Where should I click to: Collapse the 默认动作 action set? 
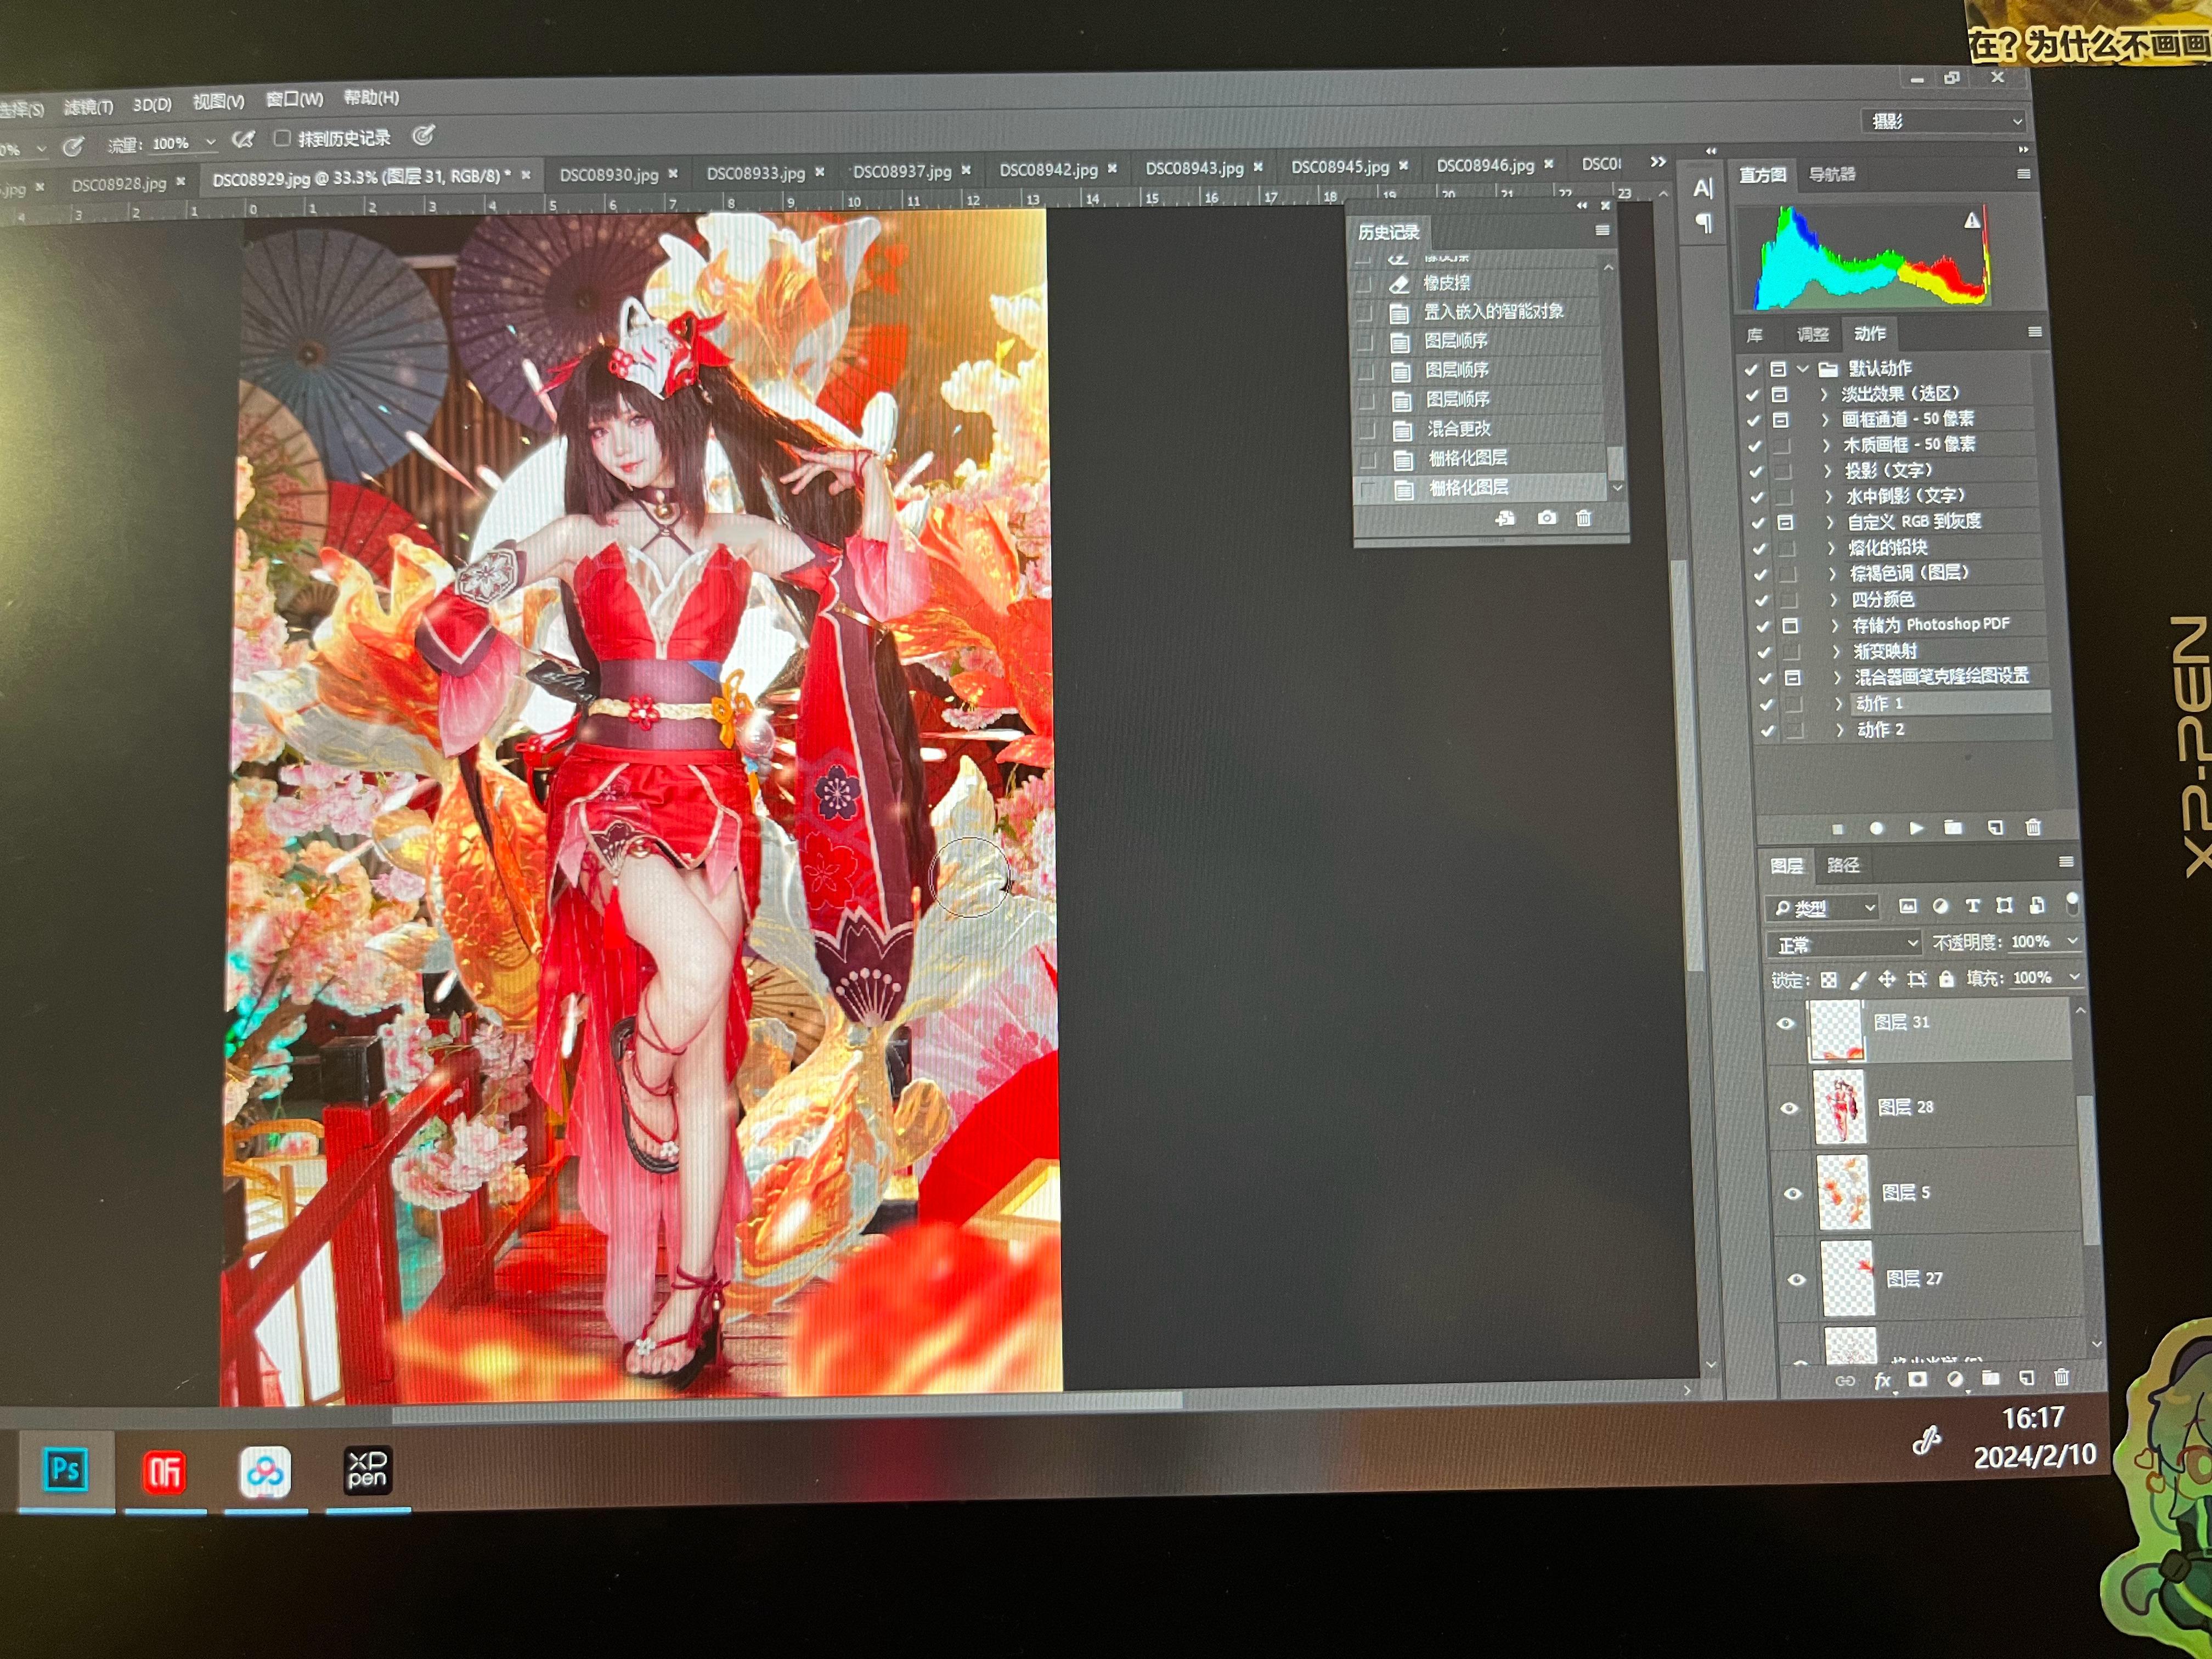click(x=1802, y=369)
